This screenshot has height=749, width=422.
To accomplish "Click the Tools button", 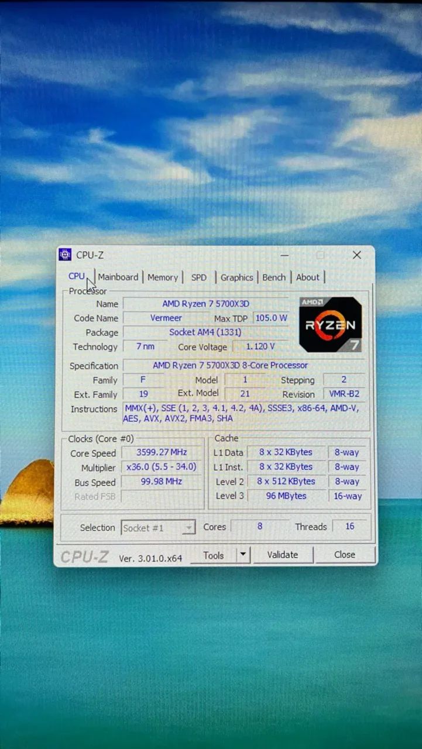I will pos(214,555).
